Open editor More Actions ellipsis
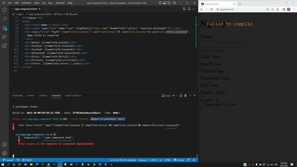This screenshot has width=297, height=167. coord(194,9)
